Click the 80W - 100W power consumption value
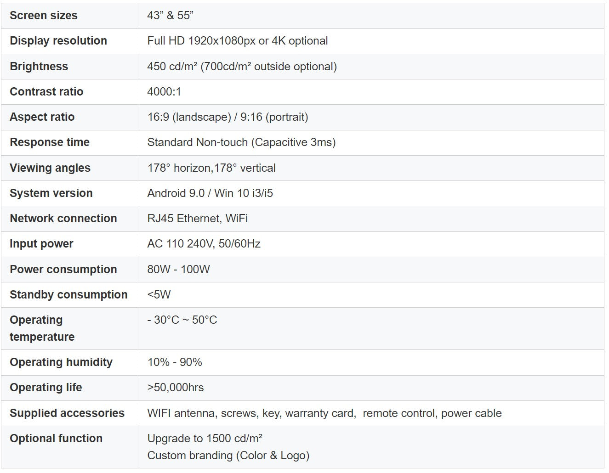This screenshot has width=609, height=473. point(178,270)
